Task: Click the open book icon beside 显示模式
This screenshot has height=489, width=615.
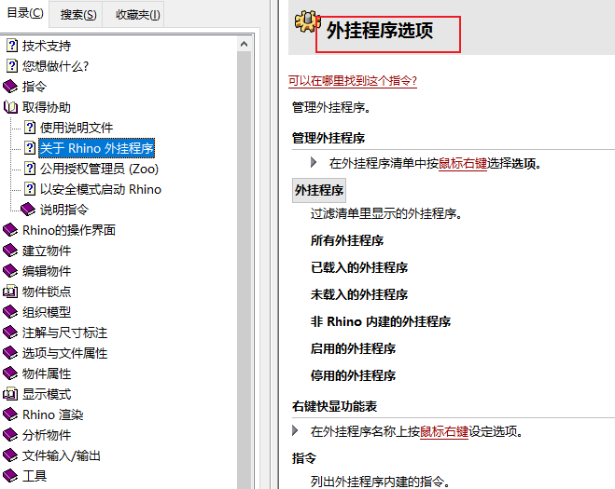Action: (10, 394)
